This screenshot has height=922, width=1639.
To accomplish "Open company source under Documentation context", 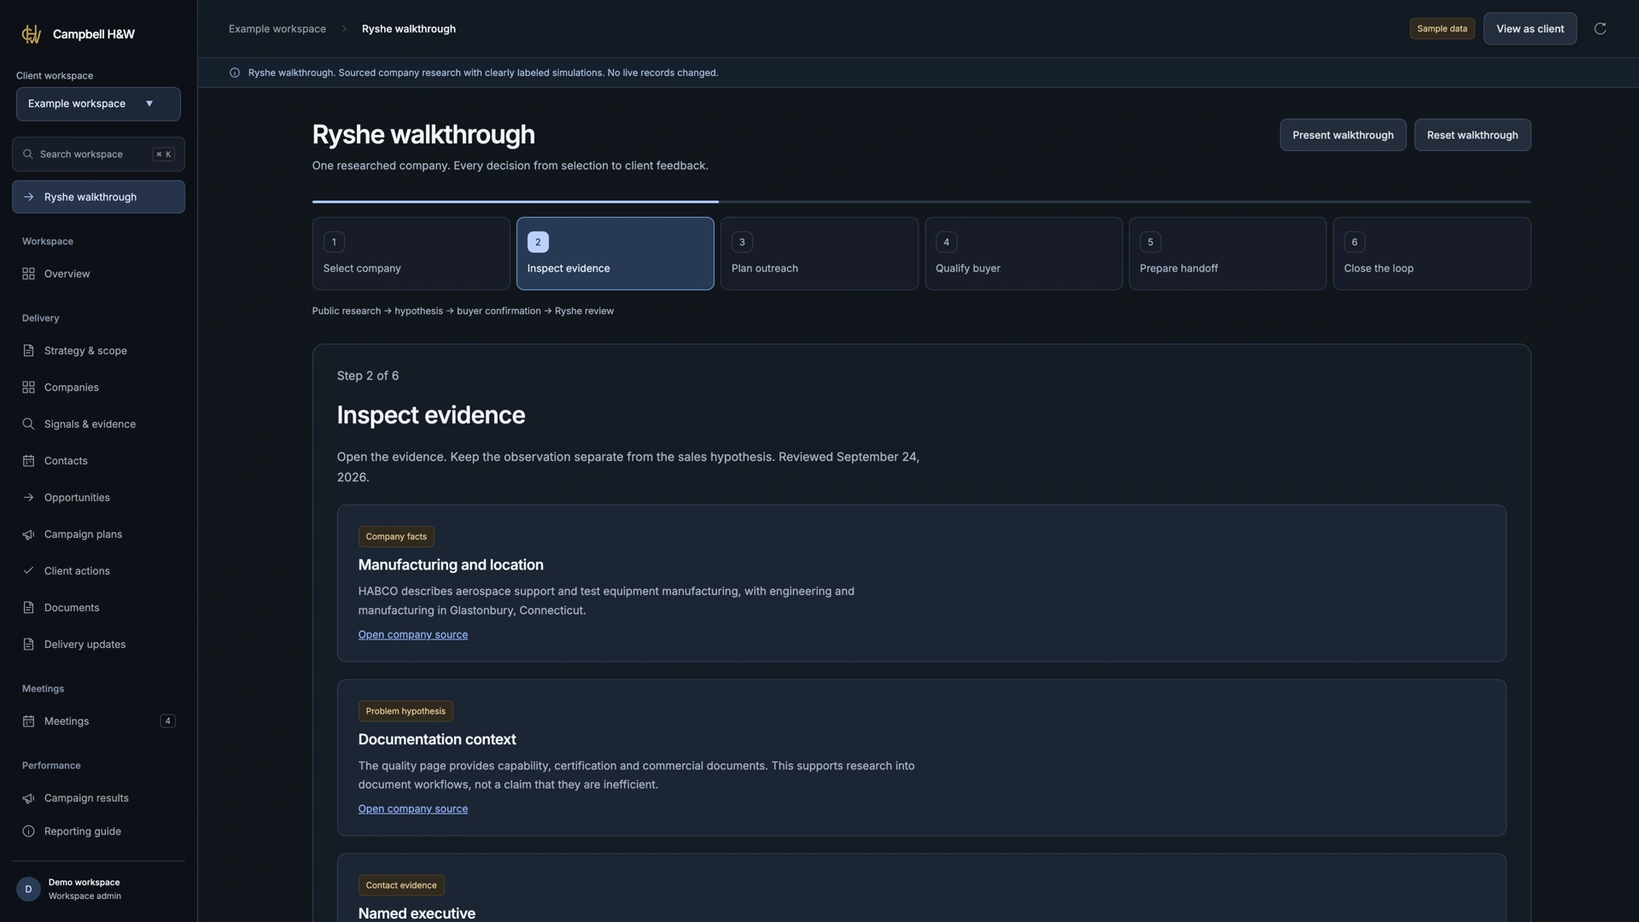I will point(412,808).
